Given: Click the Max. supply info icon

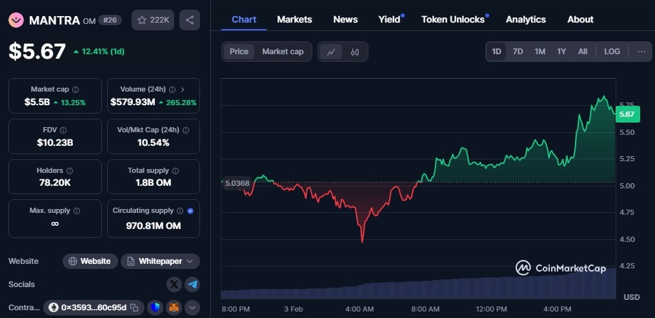Looking at the screenshot, I should pyautogui.click(x=76, y=211).
